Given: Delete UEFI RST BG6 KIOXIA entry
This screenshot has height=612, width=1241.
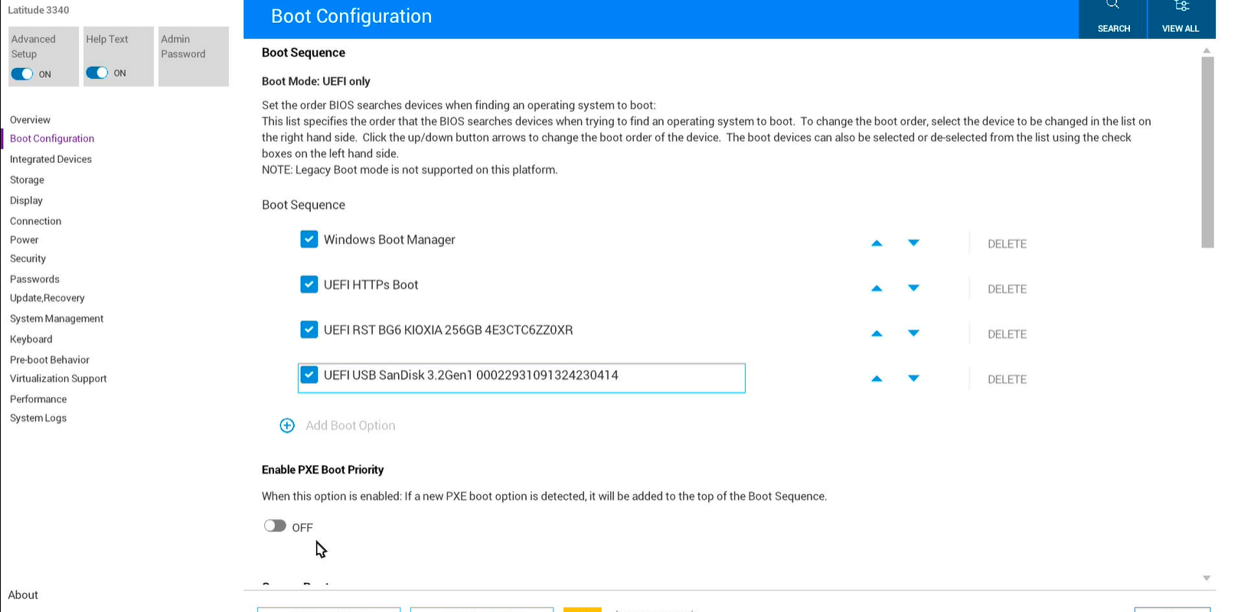Looking at the screenshot, I should click(x=1007, y=334).
